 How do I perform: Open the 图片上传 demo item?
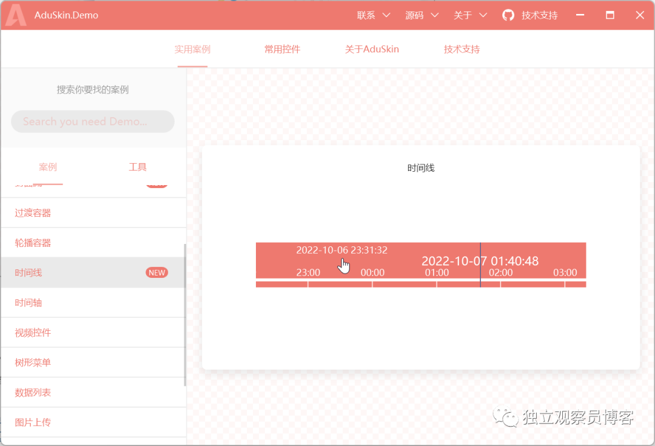pos(93,422)
